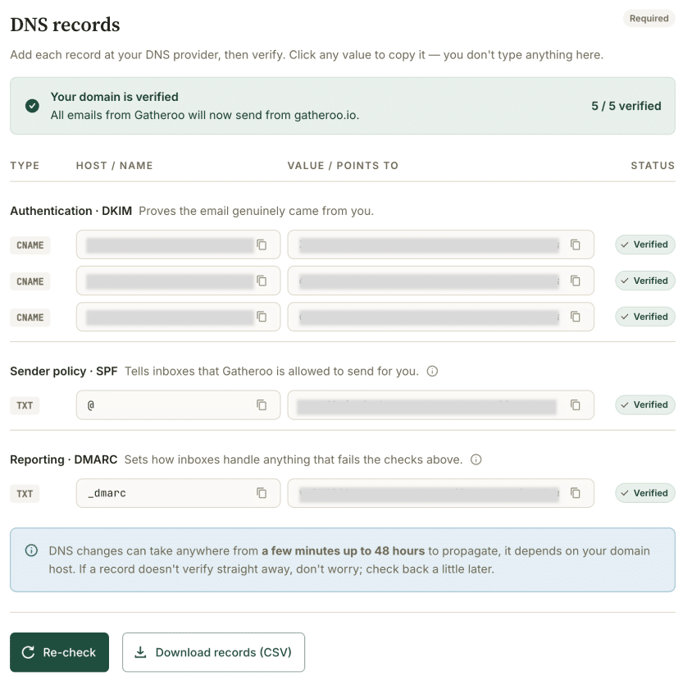The width and height of the screenshot is (692, 685).
Task: Click the SPF row Verified badge
Action: click(x=645, y=405)
